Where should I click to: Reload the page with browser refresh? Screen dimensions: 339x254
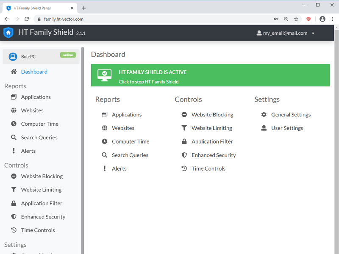click(x=27, y=19)
